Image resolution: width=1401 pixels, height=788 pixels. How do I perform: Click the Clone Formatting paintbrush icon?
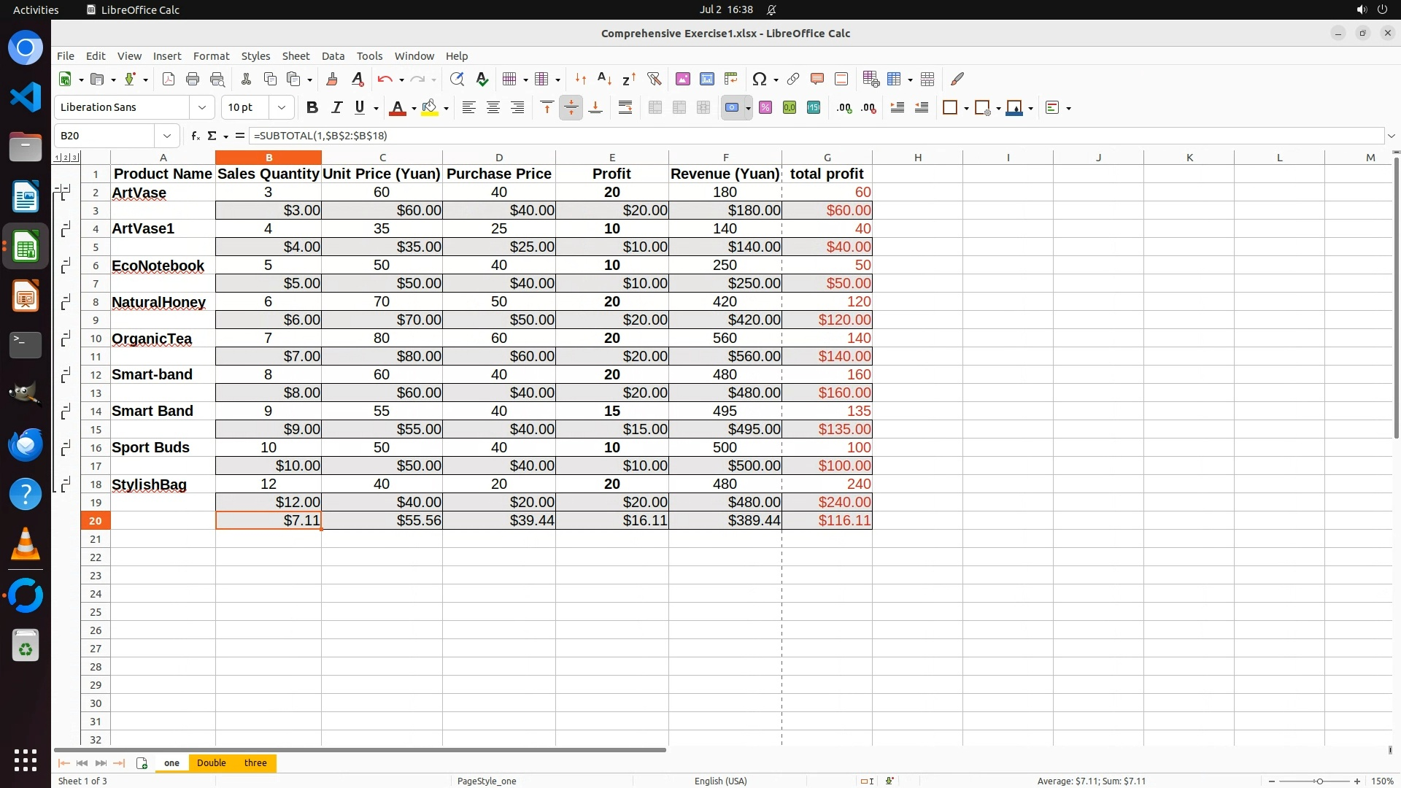332,79
